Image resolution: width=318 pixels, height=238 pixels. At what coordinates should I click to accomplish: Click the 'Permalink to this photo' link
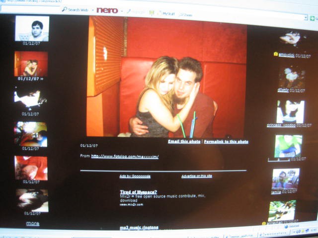pos(226,142)
